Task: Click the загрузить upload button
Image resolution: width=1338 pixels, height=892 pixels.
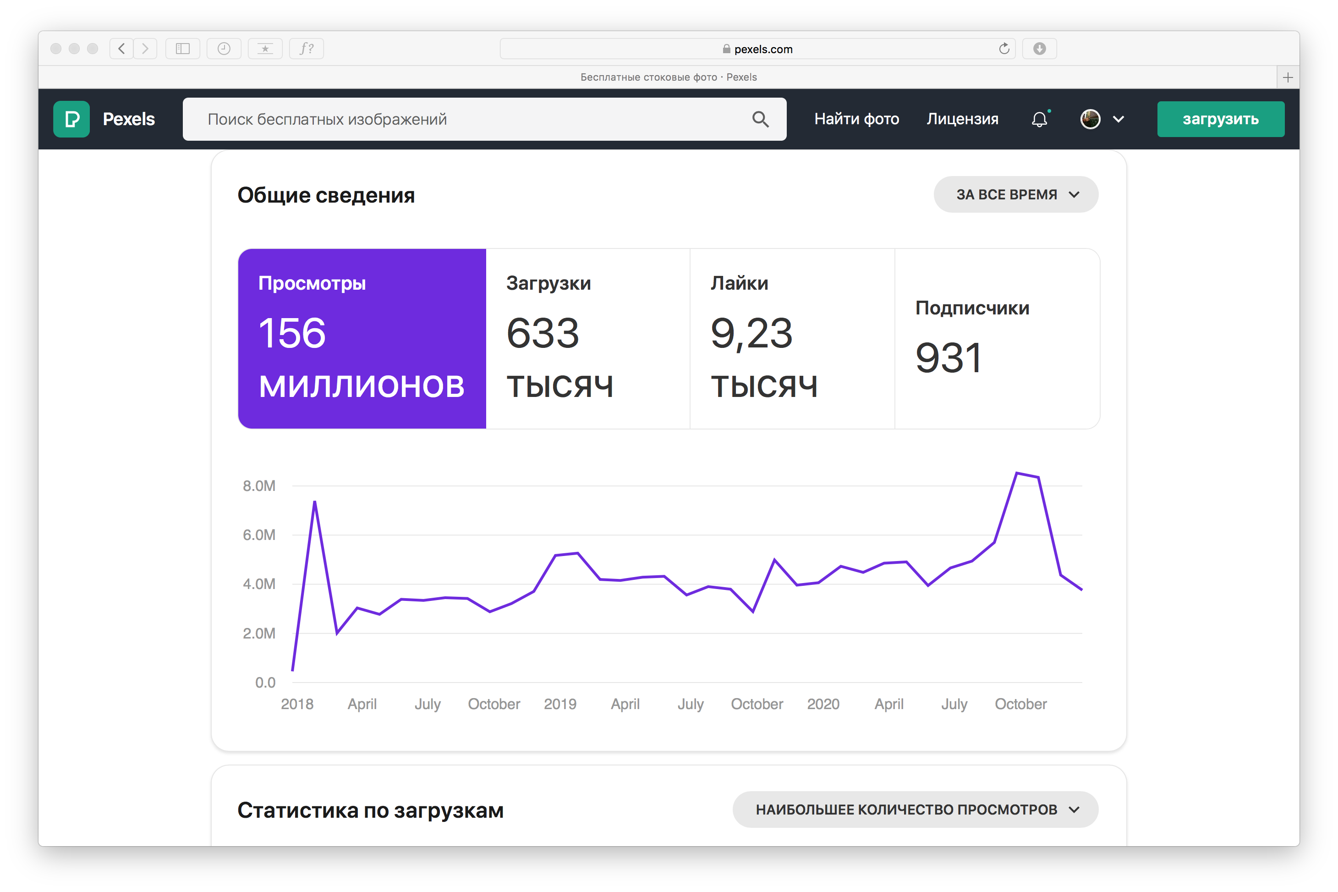Action: 1220,119
